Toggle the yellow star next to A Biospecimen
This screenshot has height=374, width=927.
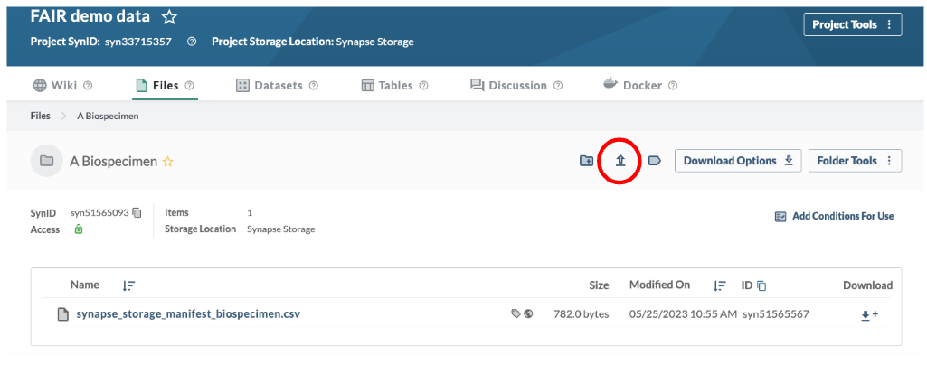168,162
